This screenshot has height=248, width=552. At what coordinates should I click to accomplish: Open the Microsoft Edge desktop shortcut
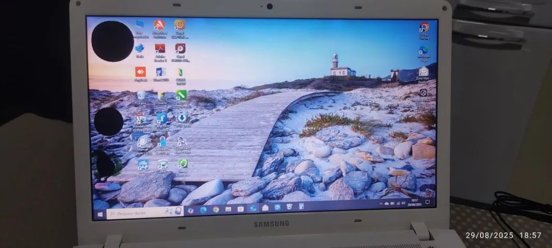[424, 49]
